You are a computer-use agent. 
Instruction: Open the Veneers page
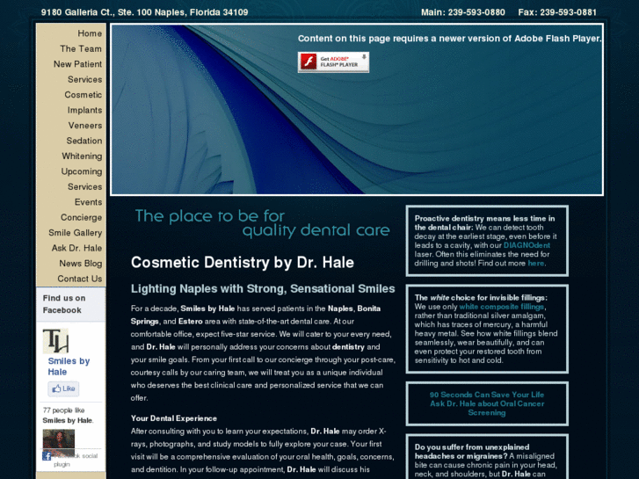[85, 126]
